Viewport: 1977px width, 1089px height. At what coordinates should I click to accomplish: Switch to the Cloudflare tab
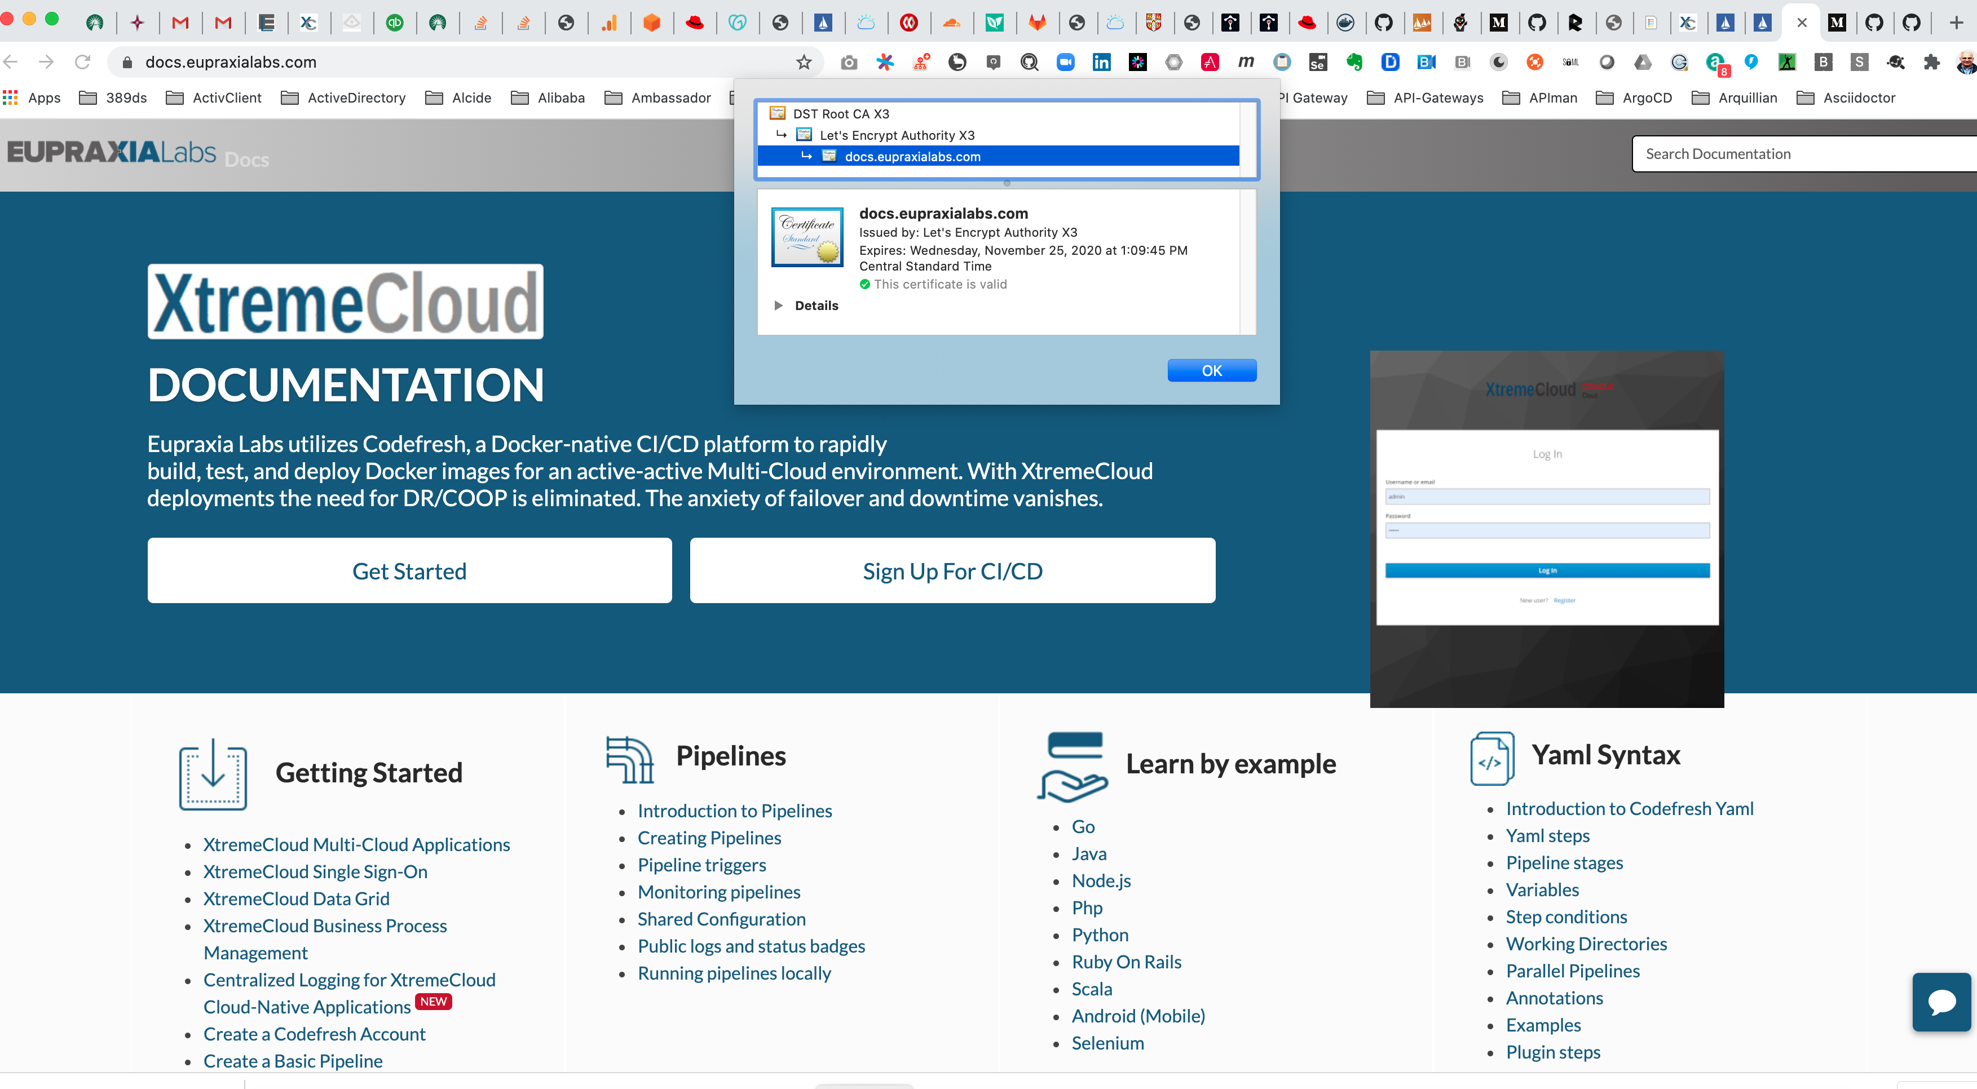coord(952,22)
